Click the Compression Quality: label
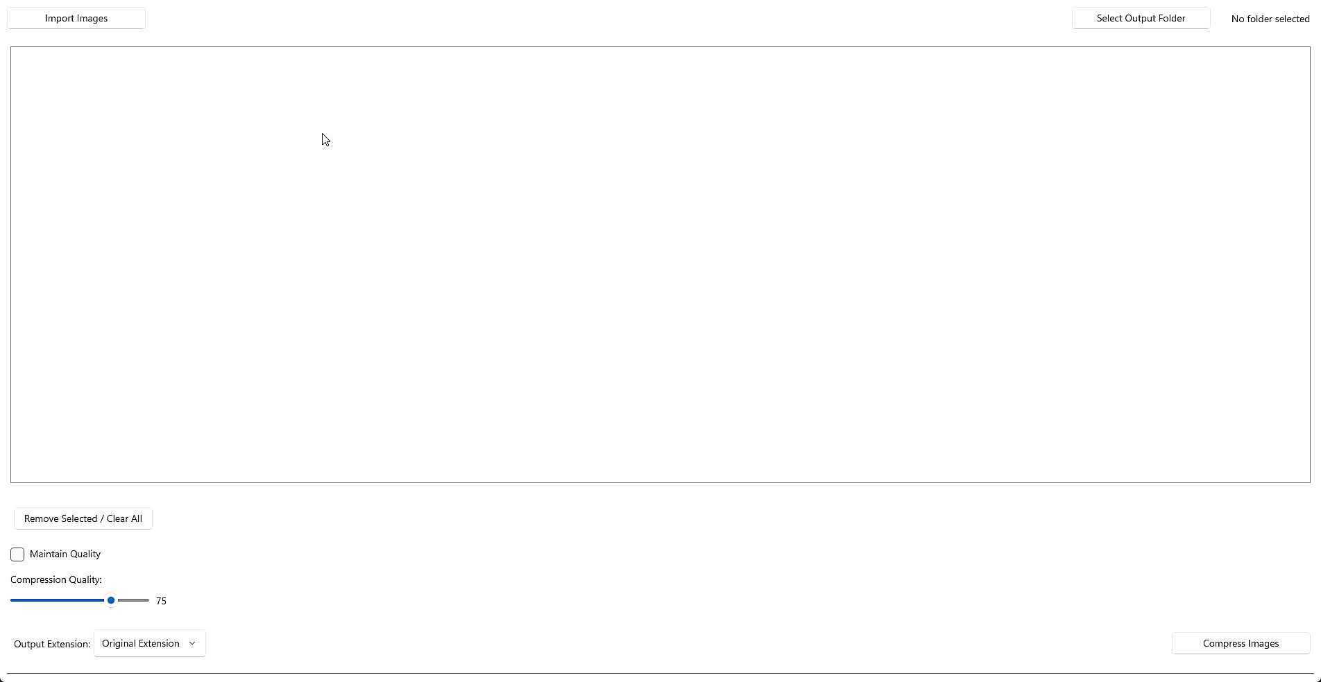Screen dimensions: 1321x682 tap(56, 579)
